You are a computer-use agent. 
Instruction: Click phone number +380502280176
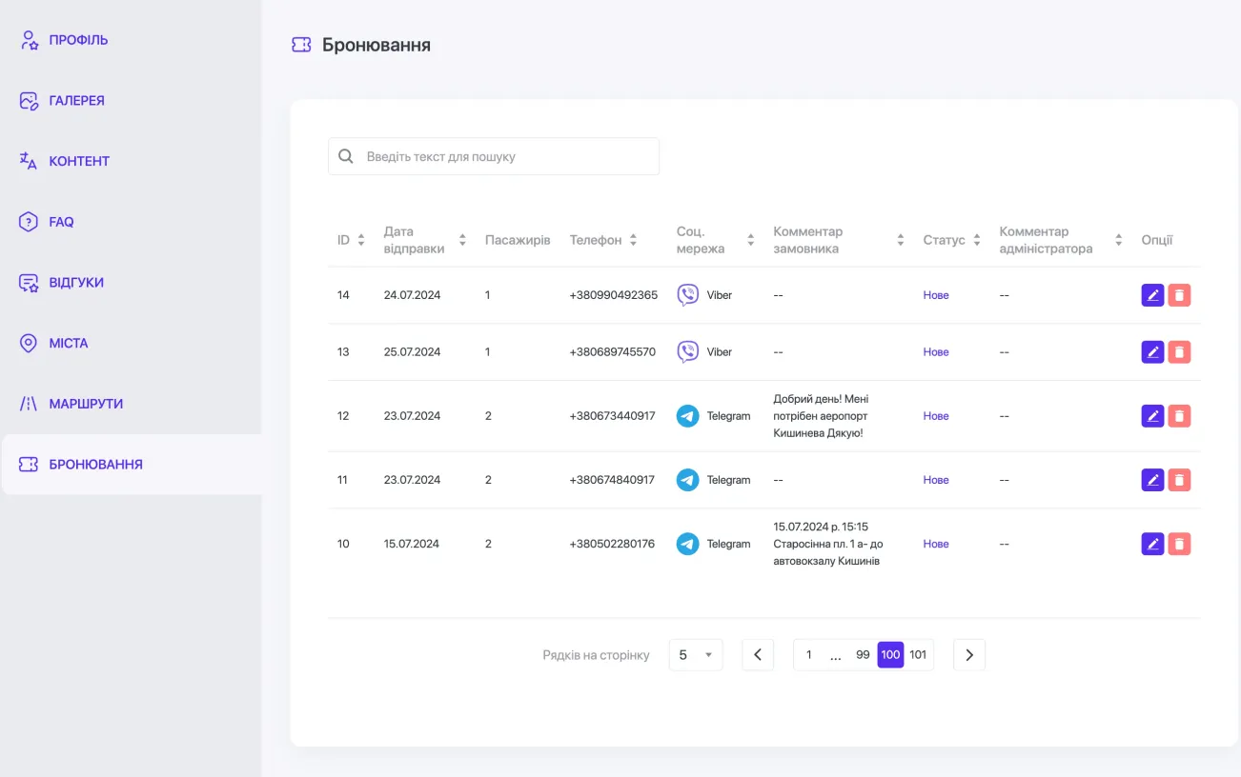point(612,544)
